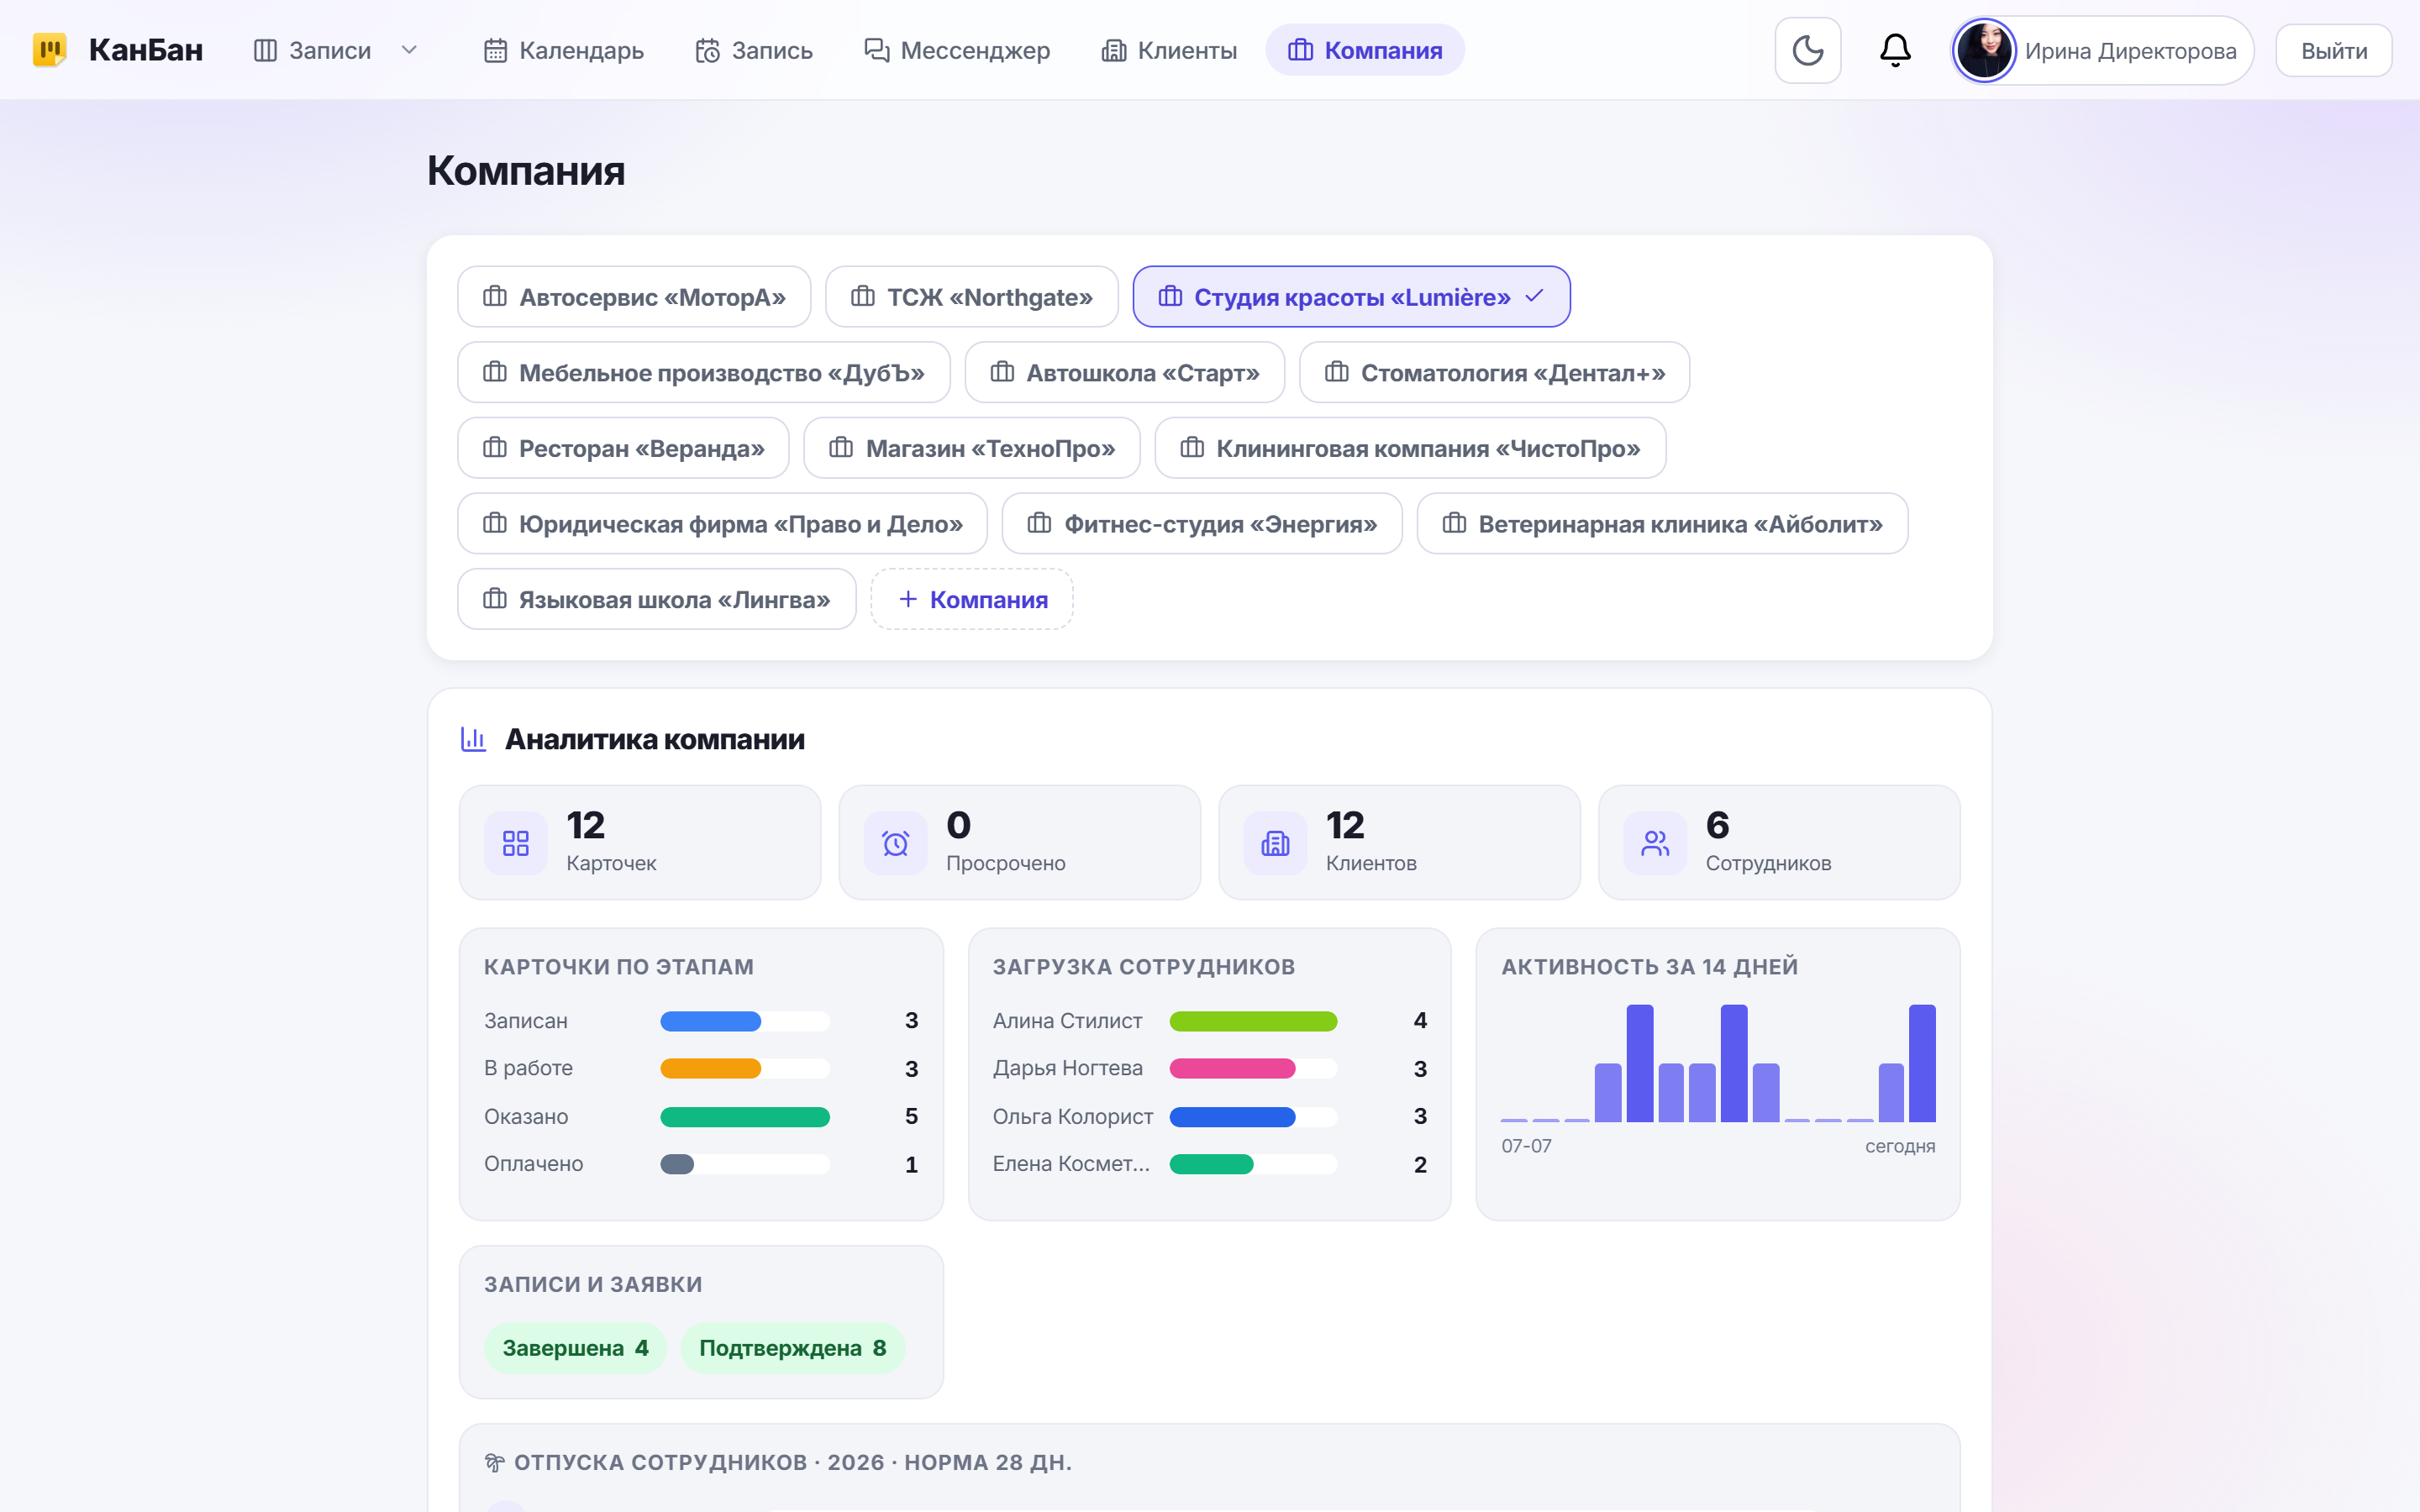The width and height of the screenshot is (2420, 1512).
Task: Click the palm icon by Отпуска сотрудников
Action: (x=494, y=1462)
